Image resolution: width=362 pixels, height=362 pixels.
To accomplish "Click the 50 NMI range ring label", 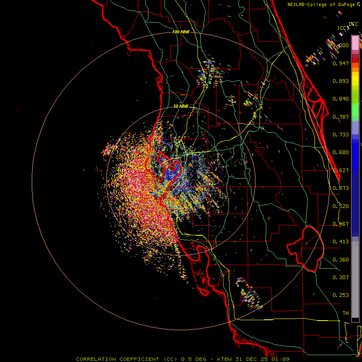I will click(x=181, y=106).
